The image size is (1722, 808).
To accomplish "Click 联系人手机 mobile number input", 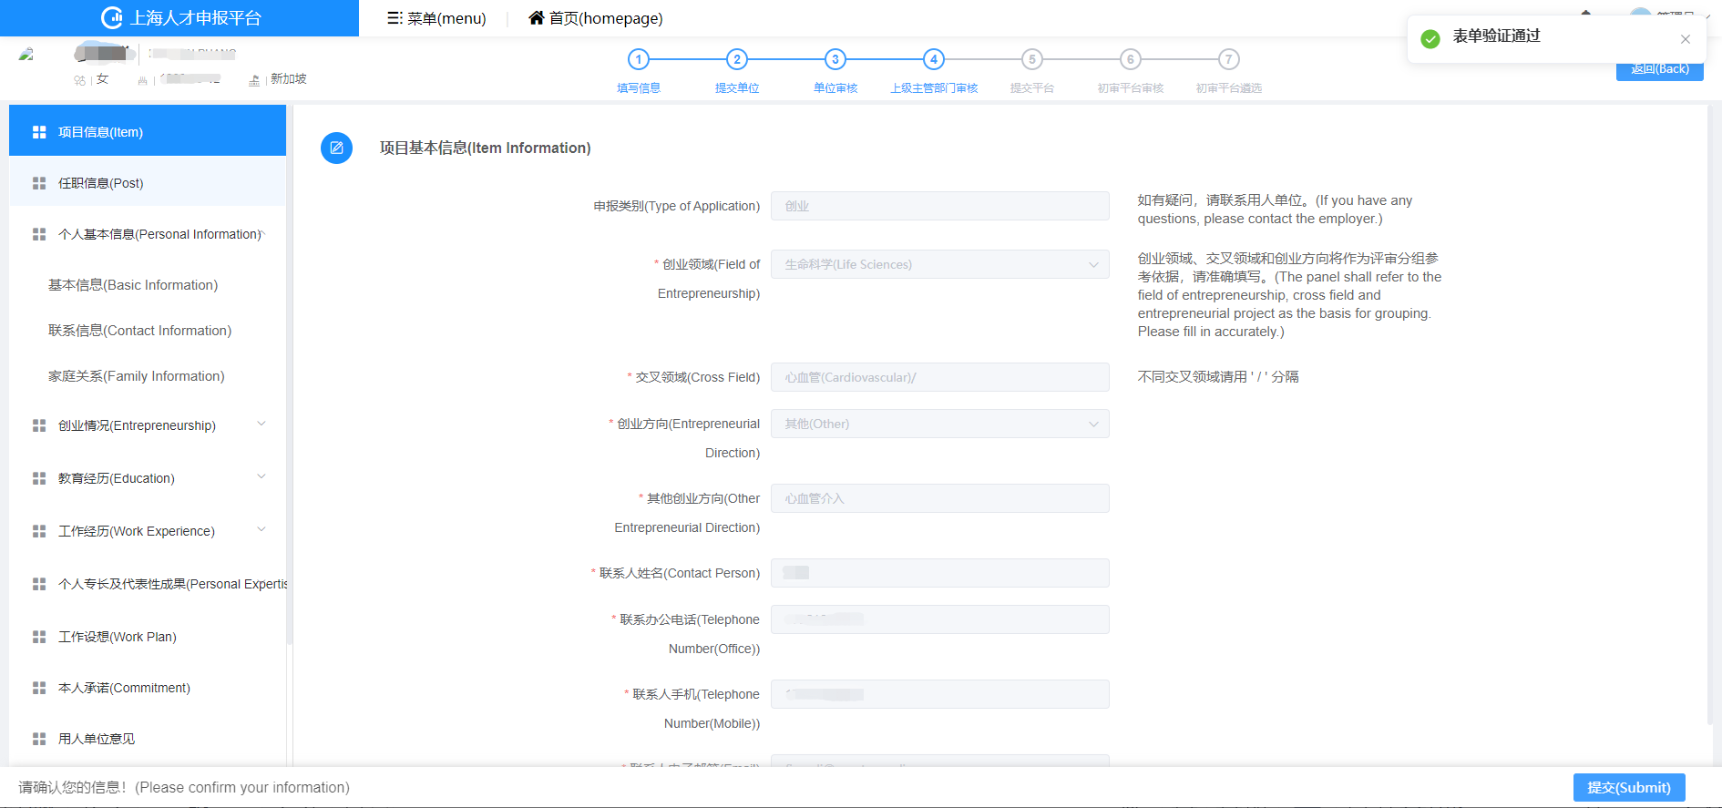I will 939,694.
